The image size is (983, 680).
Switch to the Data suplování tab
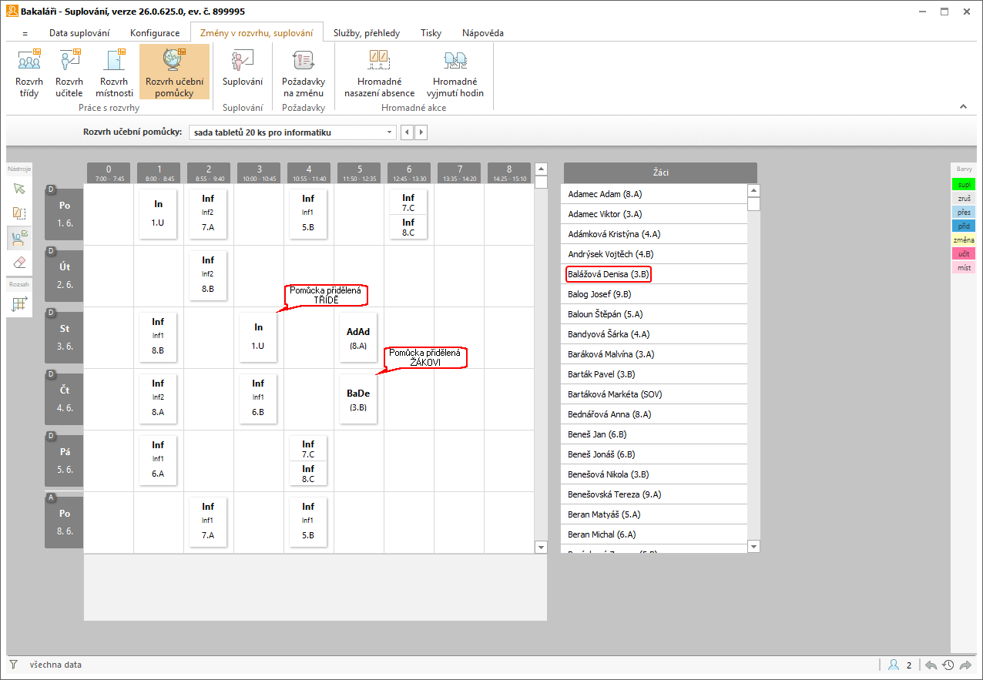[79, 33]
